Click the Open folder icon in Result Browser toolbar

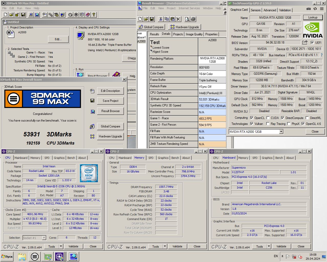click(x=146, y=19)
